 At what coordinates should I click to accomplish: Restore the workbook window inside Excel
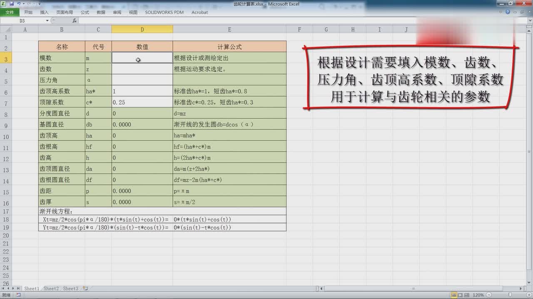click(522, 12)
